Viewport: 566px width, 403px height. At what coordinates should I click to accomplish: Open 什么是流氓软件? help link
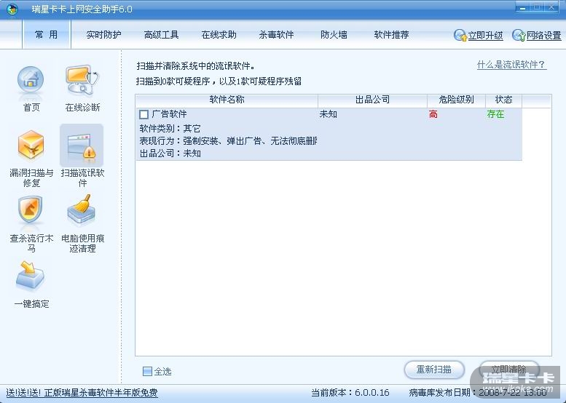pos(511,65)
